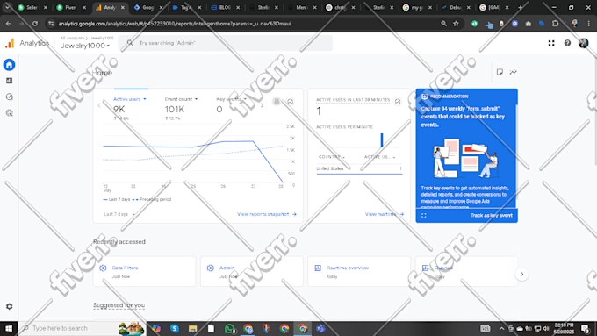Show next metrics with the right chevron

pyautogui.click(x=262, y=105)
